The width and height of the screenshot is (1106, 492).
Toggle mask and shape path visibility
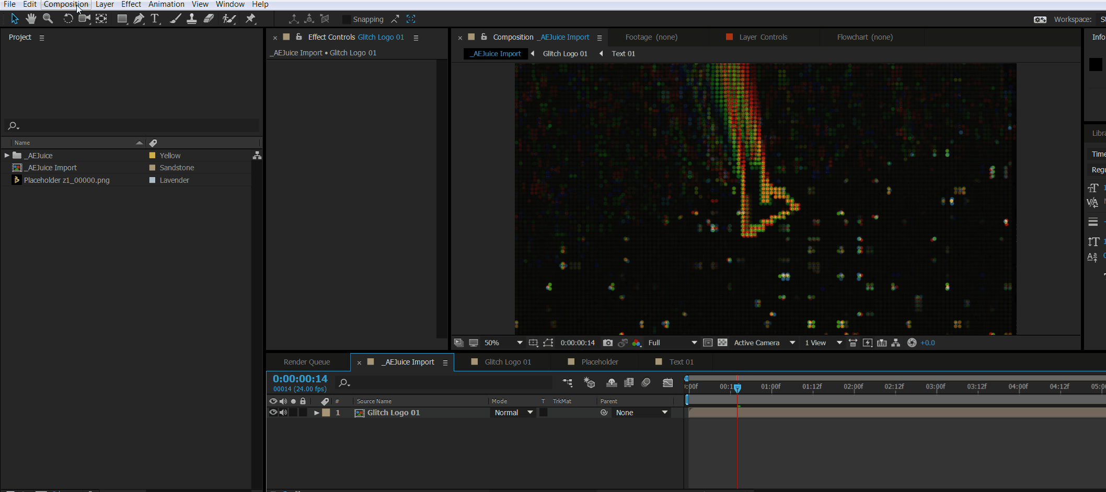(548, 343)
